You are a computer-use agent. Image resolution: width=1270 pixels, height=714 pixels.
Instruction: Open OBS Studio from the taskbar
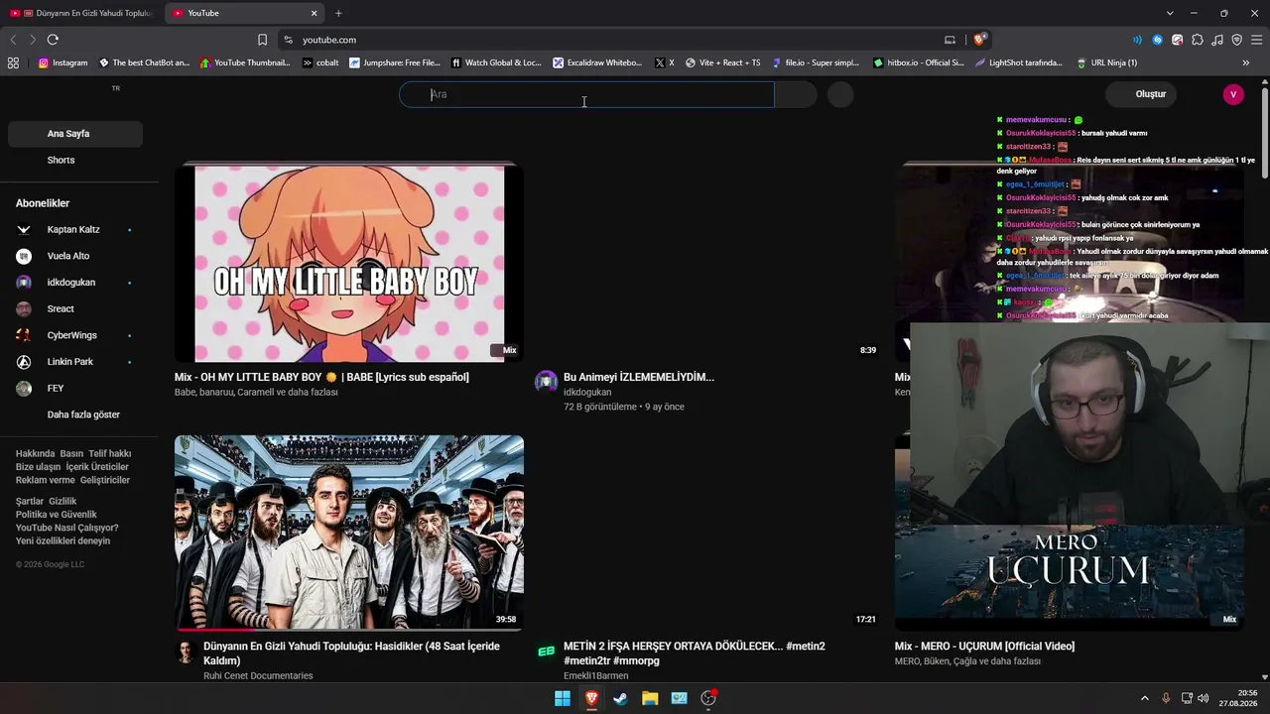708,698
